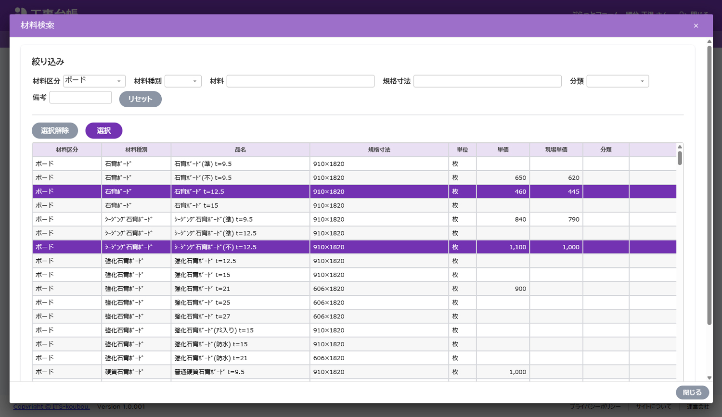This screenshot has height=417, width=722.
Task: Select row 強化石膏ボード(アミ入り) t=15
Action: pyautogui.click(x=354, y=330)
